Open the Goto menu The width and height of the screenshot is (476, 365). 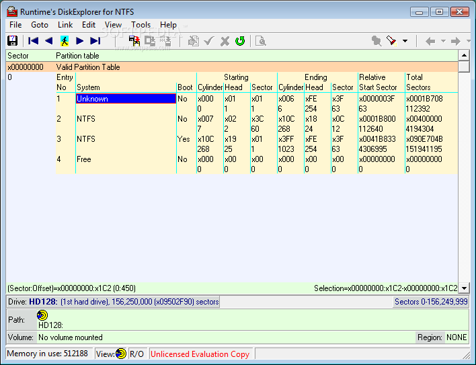(x=40, y=25)
